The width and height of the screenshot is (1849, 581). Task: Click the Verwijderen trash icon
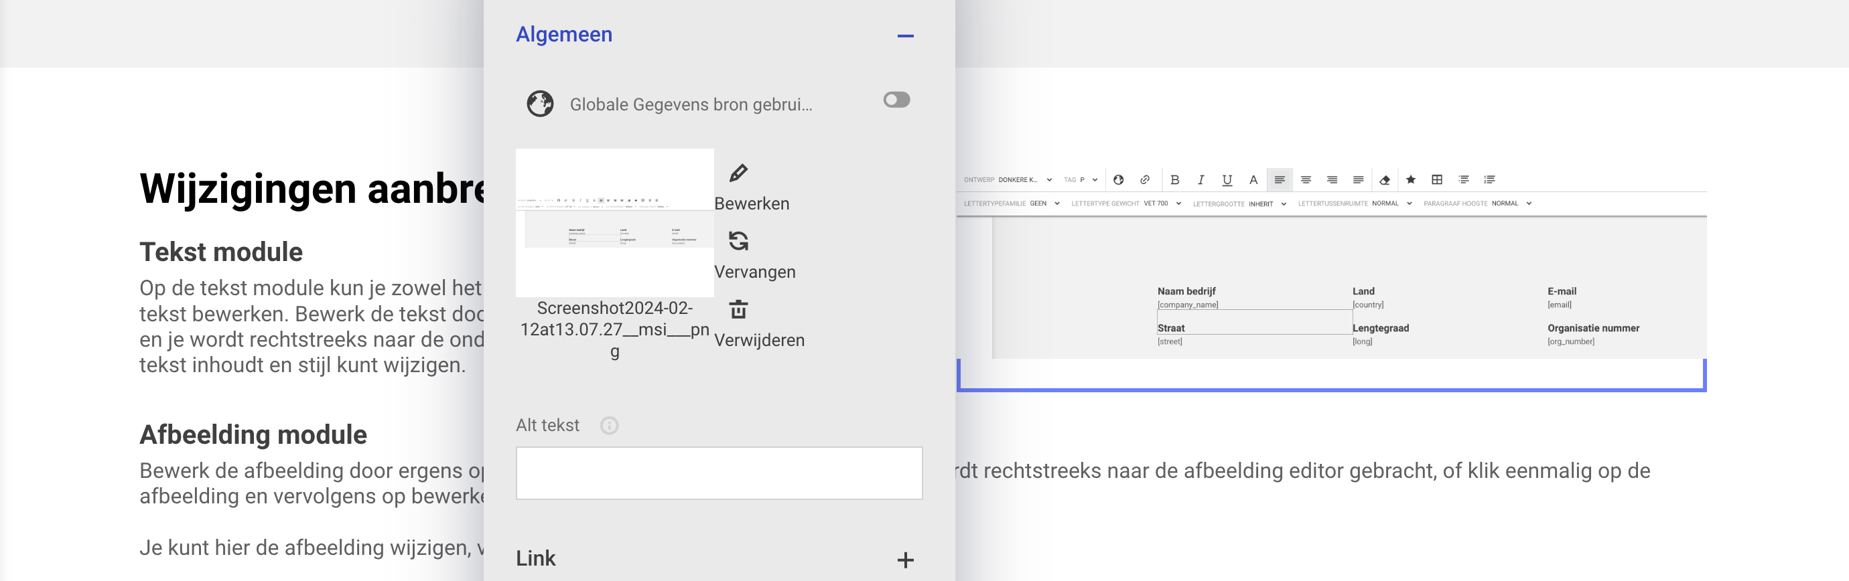click(x=738, y=309)
